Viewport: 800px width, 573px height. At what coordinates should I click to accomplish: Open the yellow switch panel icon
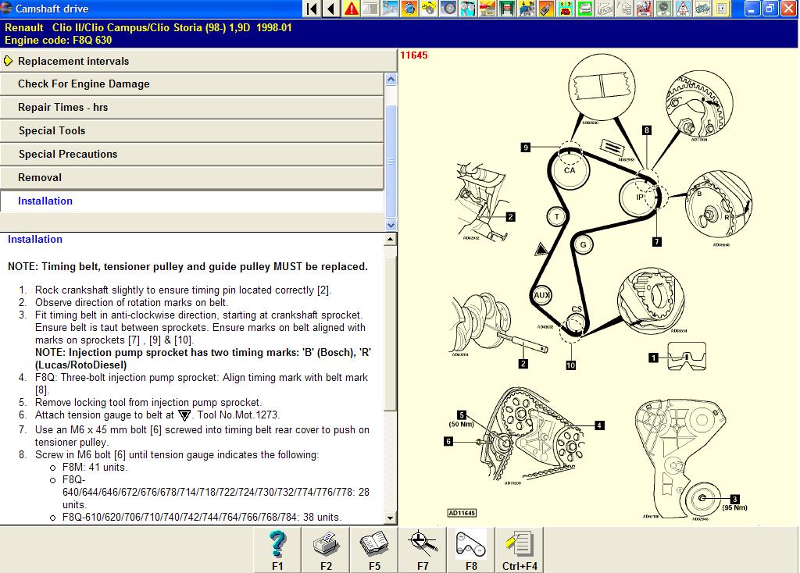coord(721,9)
